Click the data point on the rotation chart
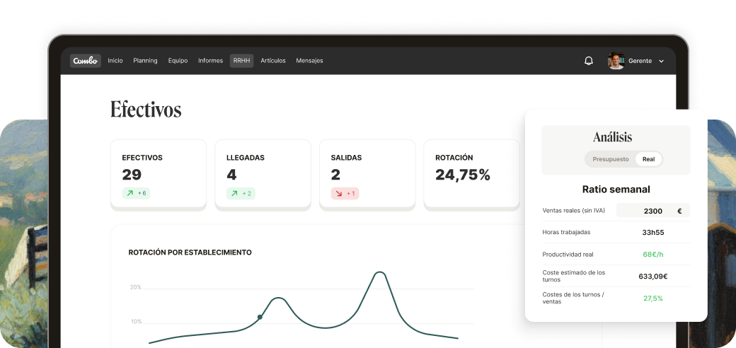This screenshot has height=348, width=736. (260, 317)
